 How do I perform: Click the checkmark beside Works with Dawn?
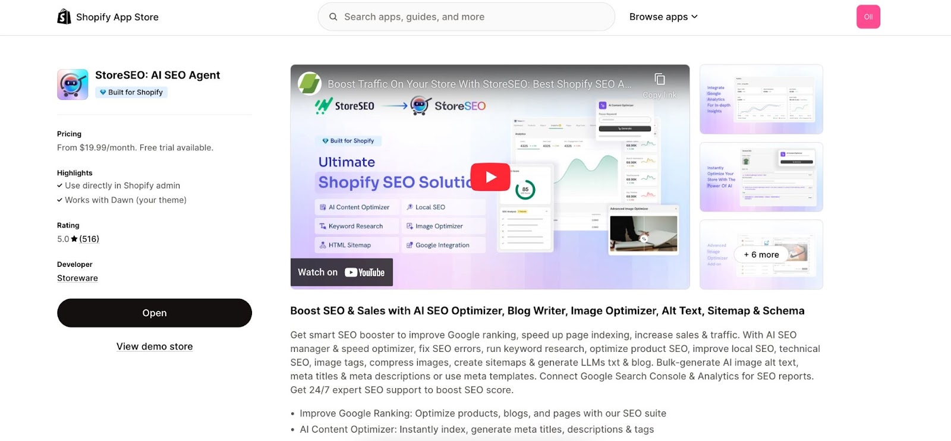[x=59, y=200]
